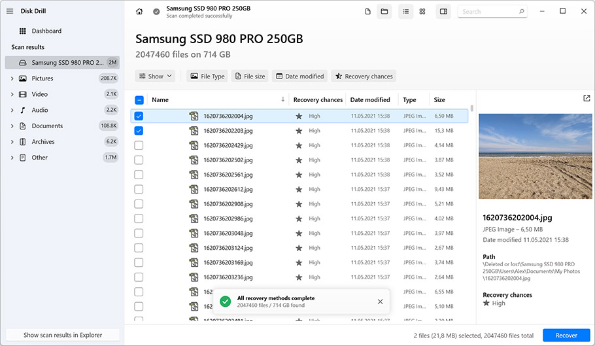595x346 pixels.
Task: Click the magnifier icon in search box
Action: pyautogui.click(x=522, y=11)
